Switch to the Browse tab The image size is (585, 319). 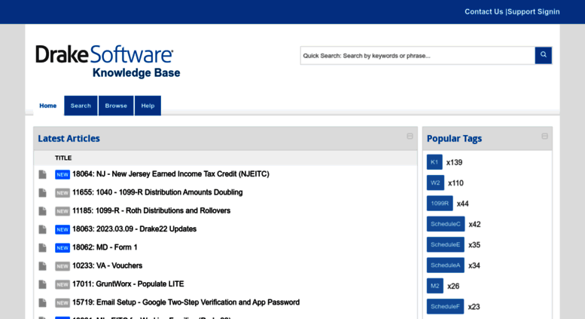click(x=116, y=106)
